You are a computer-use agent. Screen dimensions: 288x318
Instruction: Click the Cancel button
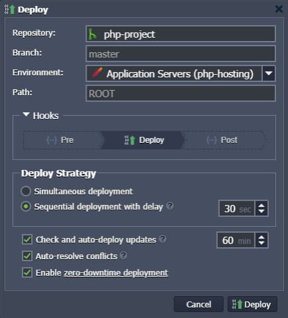(199, 304)
